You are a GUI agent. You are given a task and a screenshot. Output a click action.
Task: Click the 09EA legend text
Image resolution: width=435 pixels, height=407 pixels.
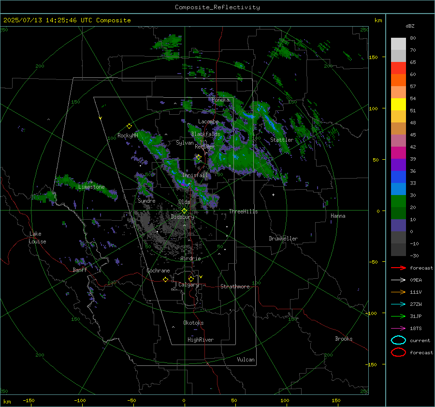point(416,280)
